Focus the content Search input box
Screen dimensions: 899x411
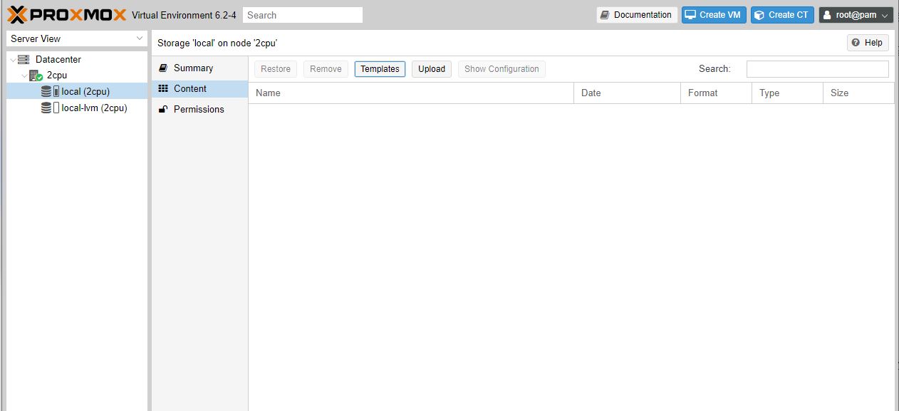tap(818, 69)
